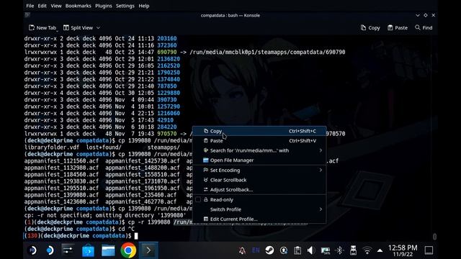This screenshot has width=461, height=259.
Task: Click appmanifest_462770.acf in terminal output
Action: [141, 201]
